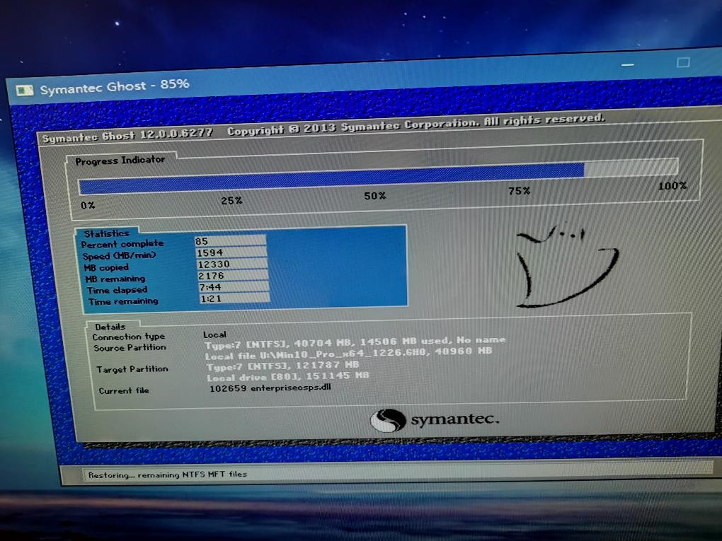Minimize the Symantec Ghost window
The width and height of the screenshot is (722, 541).
coord(628,65)
